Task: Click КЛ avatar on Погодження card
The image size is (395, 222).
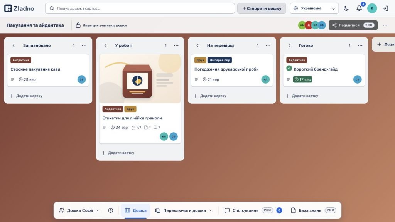Action: (x=265, y=79)
